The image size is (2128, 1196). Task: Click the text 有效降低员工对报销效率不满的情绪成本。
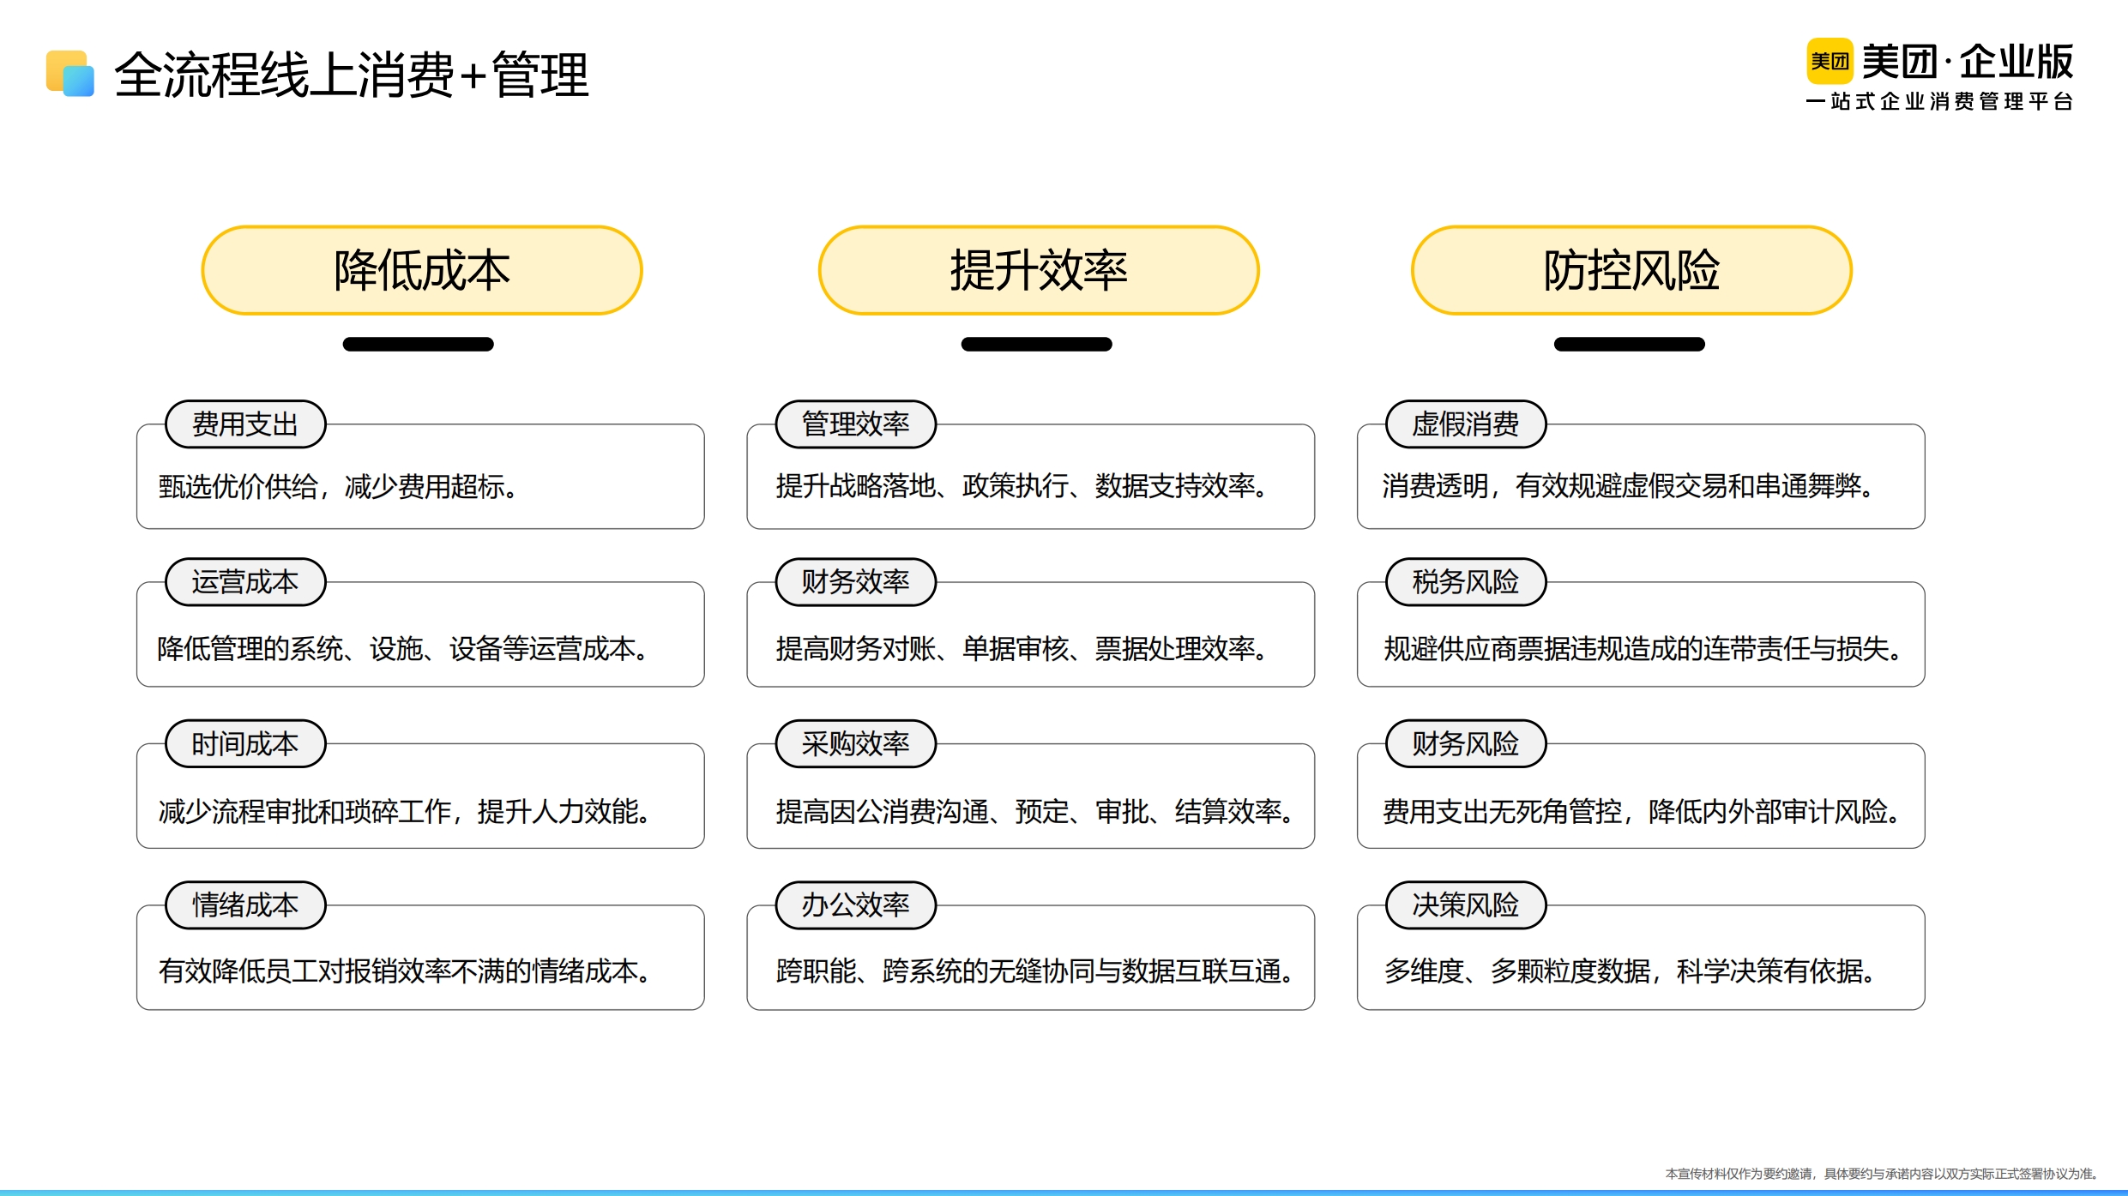(x=405, y=971)
